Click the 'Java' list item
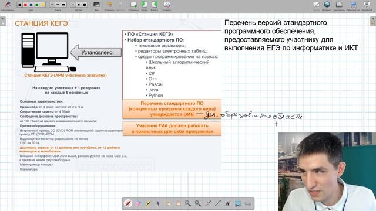Viewport: 376px width, 211px height. click(x=153, y=90)
